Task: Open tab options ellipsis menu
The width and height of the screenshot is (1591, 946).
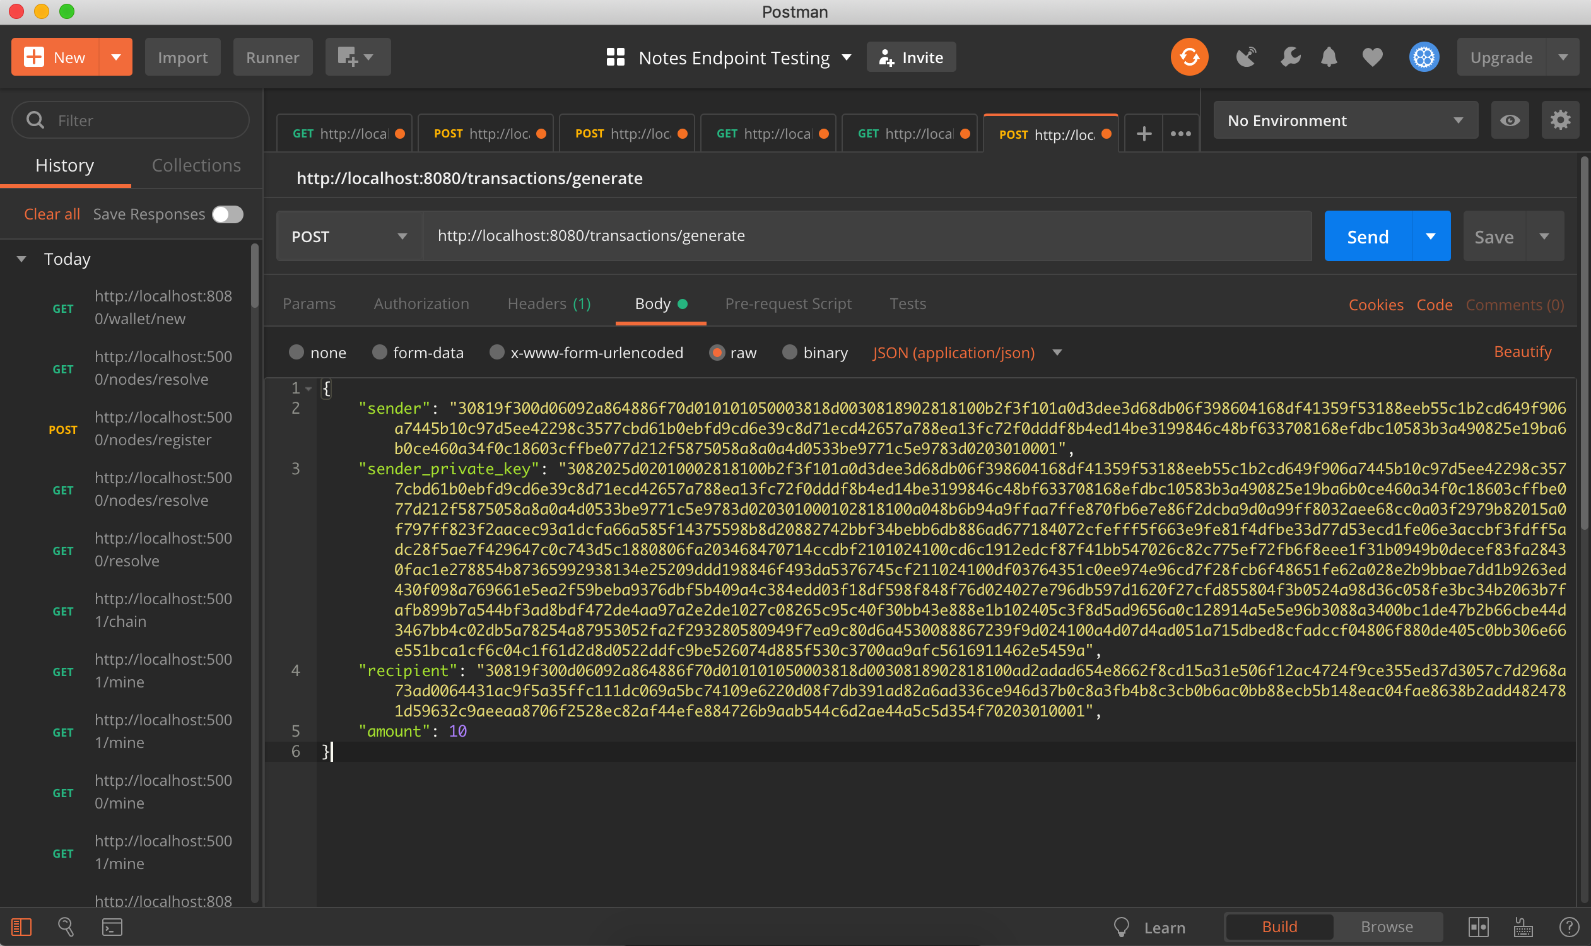Action: click(1181, 134)
